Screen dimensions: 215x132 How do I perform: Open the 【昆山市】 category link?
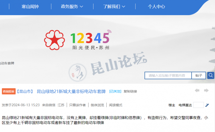tap(25, 91)
